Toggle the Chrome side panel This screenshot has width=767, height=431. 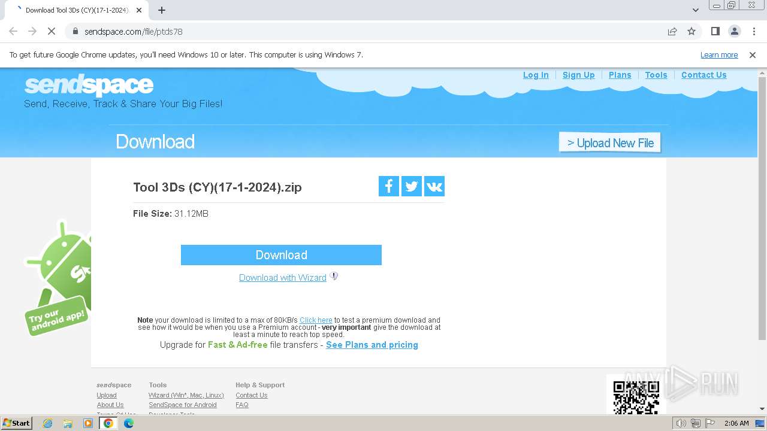pos(715,31)
